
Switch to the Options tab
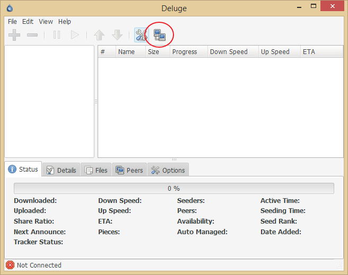click(168, 170)
